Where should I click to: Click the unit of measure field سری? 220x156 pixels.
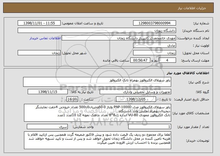pos(47,127)
